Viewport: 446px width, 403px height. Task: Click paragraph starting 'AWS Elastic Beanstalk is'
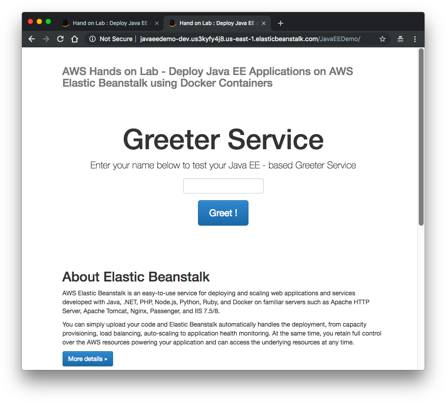216,302
